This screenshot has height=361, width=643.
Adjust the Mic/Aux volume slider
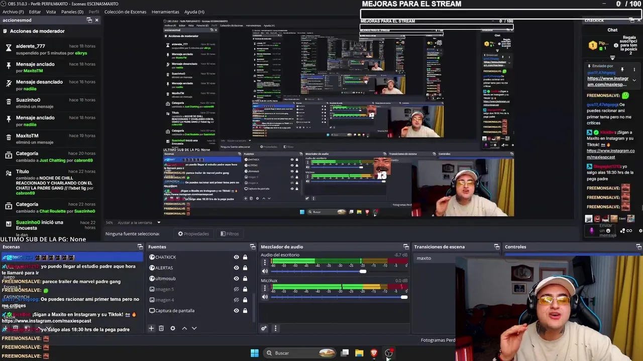[x=339, y=297]
